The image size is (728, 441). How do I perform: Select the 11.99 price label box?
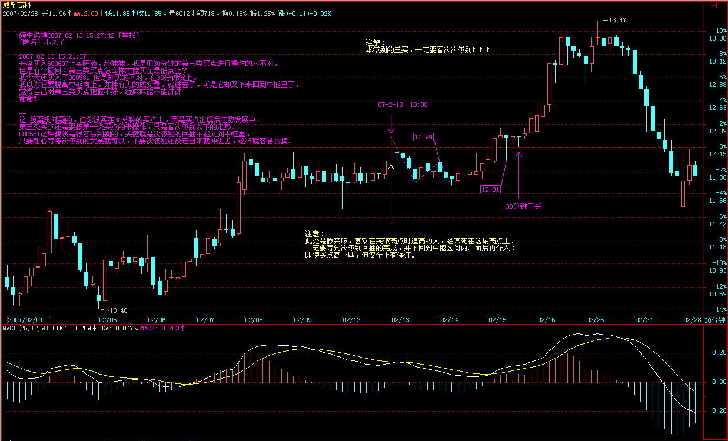pos(423,137)
